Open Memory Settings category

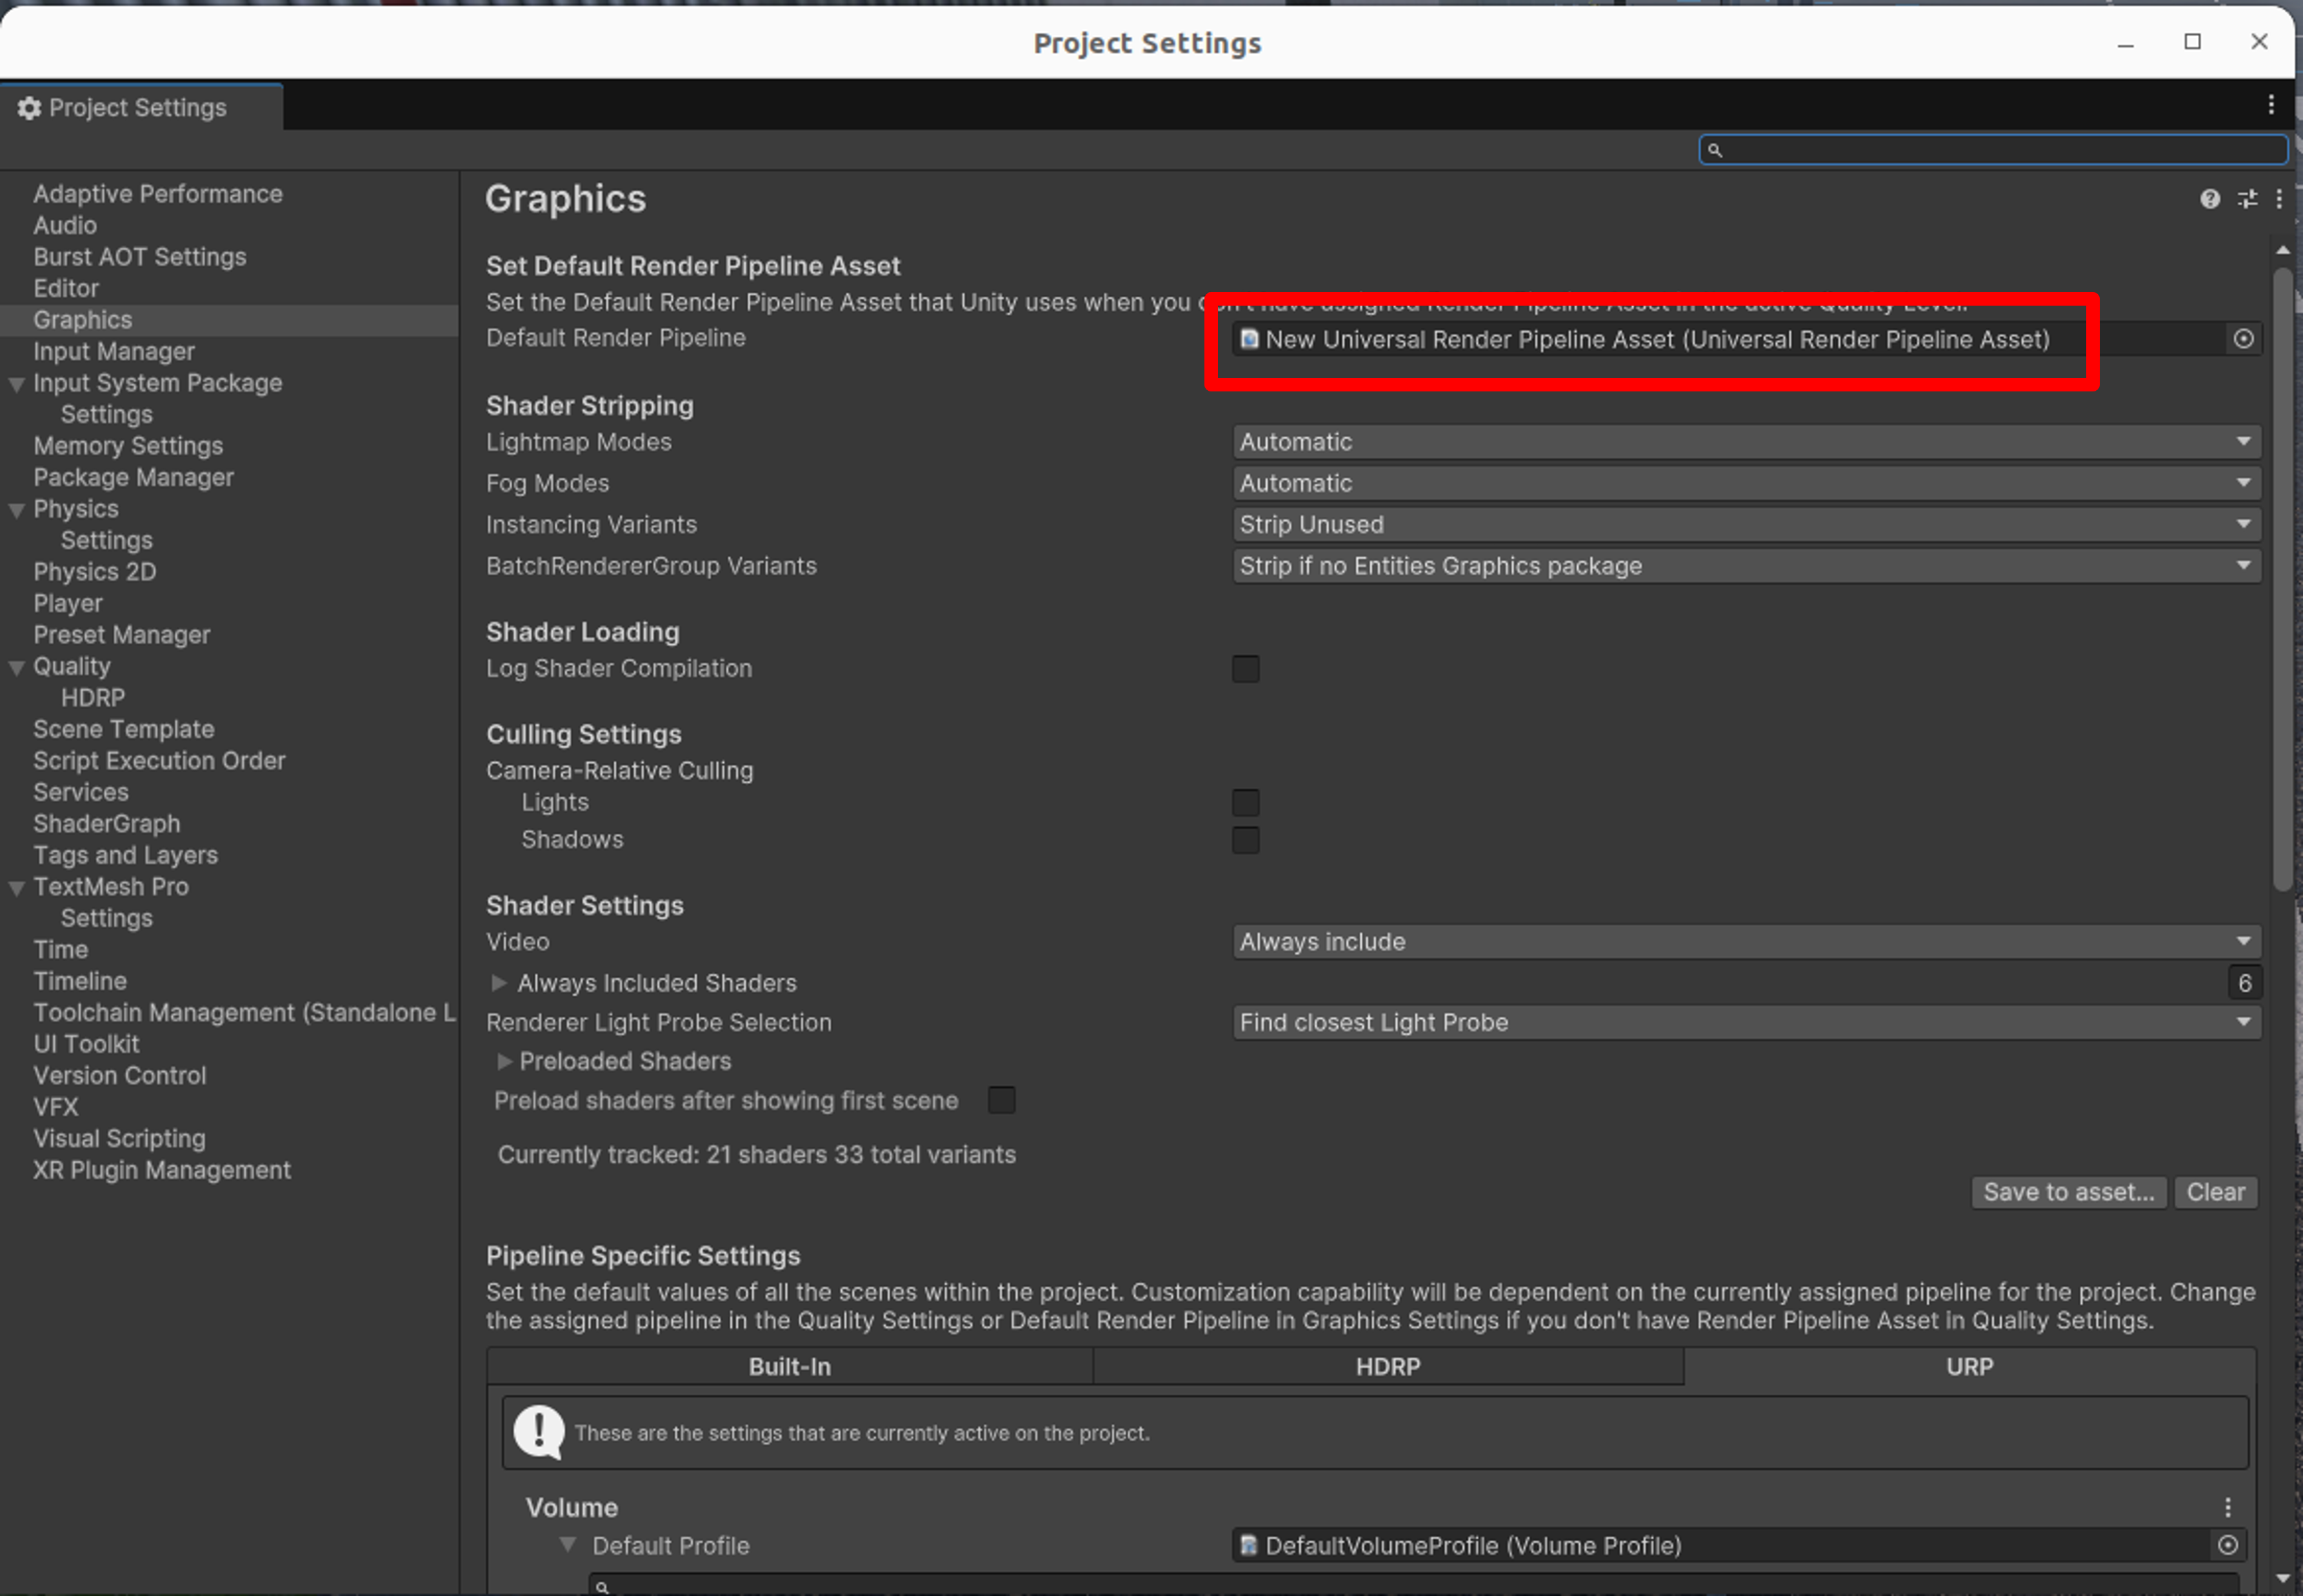pyautogui.click(x=128, y=446)
